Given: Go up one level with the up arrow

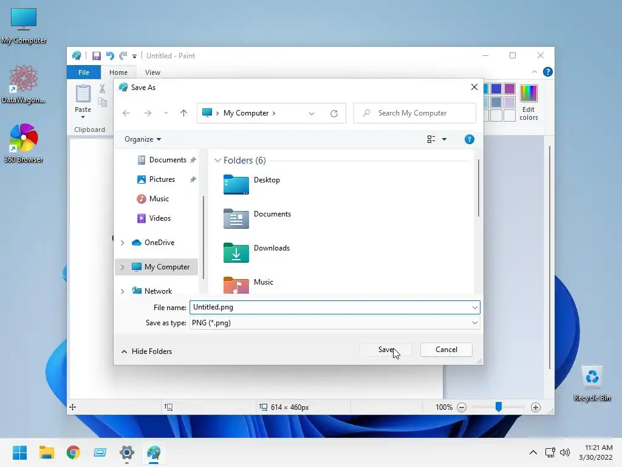Looking at the screenshot, I should (x=183, y=113).
